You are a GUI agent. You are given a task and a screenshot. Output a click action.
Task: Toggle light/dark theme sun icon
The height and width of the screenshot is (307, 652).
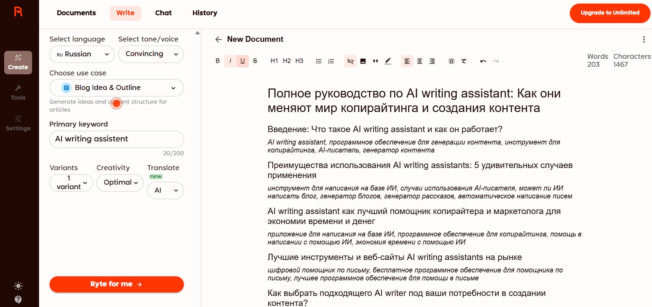[18, 286]
